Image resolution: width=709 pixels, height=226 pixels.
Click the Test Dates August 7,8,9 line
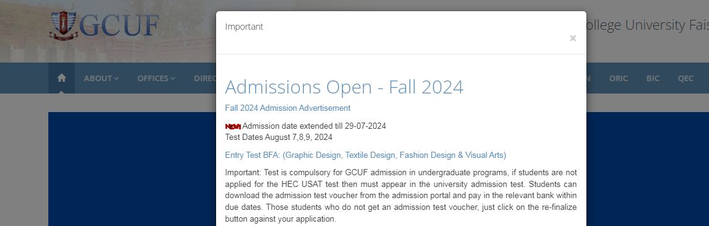(x=279, y=137)
